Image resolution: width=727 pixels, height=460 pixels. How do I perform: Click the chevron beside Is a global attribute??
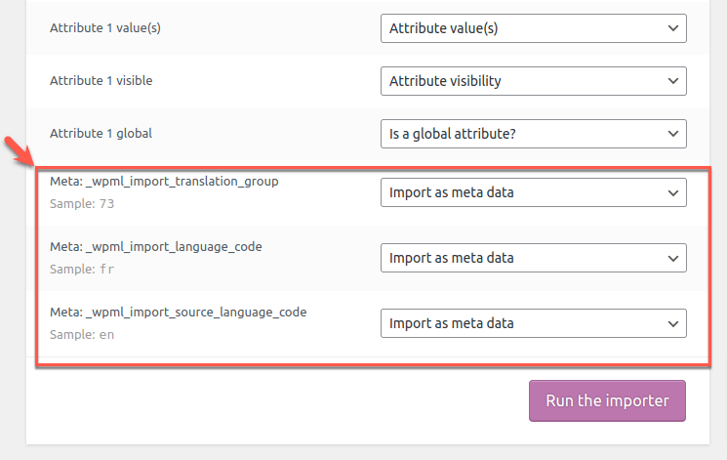[x=672, y=134]
